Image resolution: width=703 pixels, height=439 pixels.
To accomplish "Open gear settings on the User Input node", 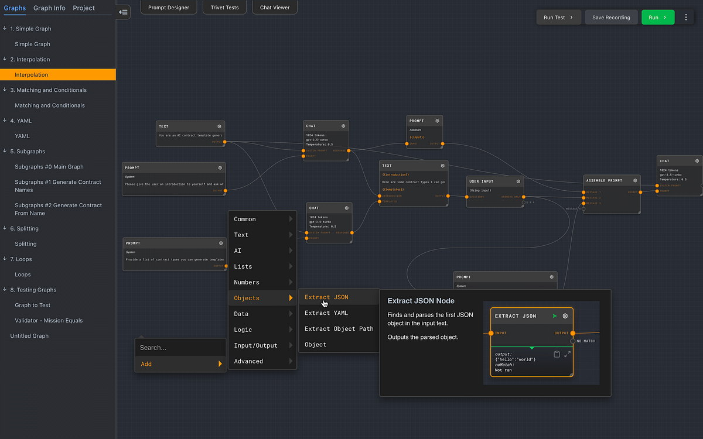I will point(517,181).
